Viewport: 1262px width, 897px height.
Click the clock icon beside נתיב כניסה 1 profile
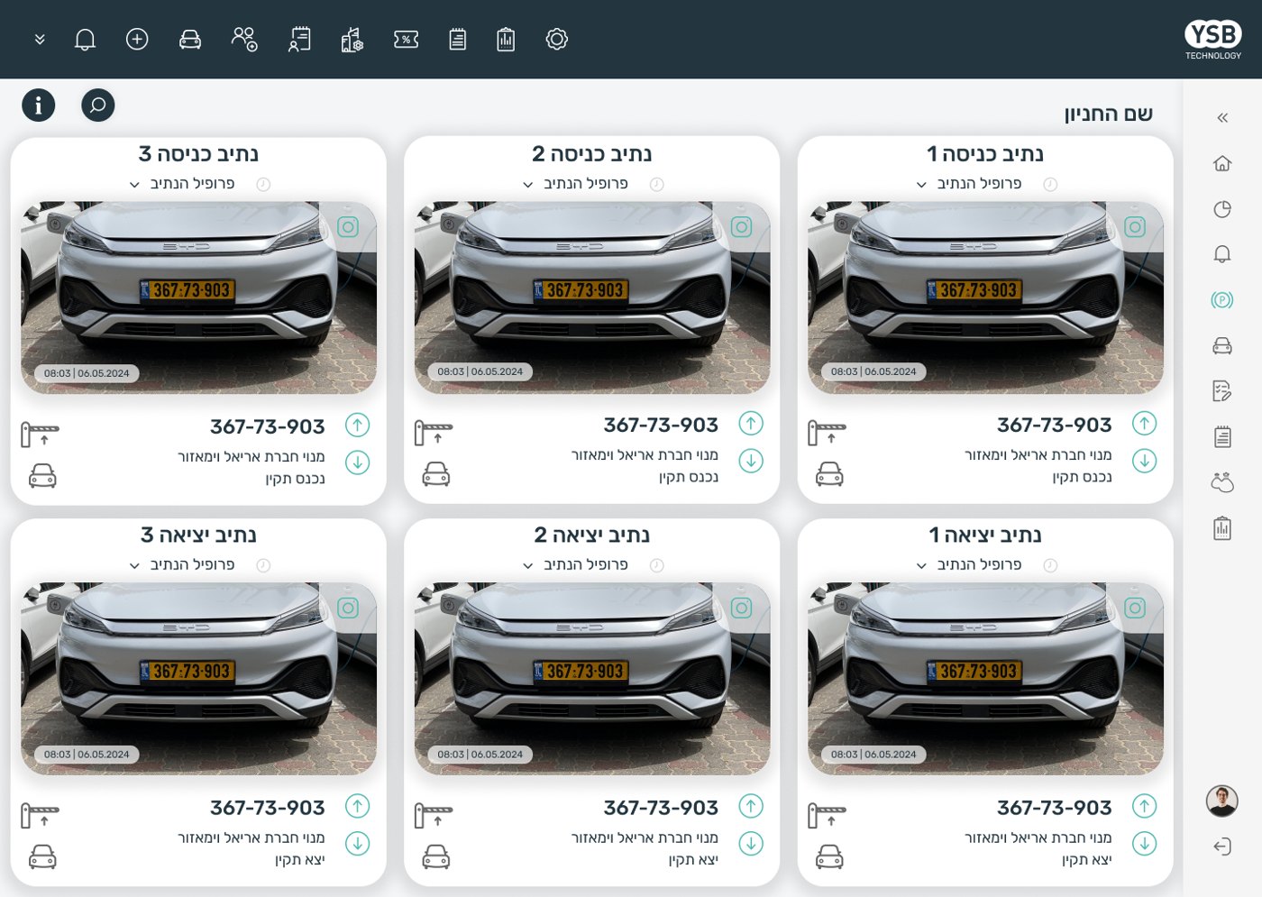coord(1050,185)
